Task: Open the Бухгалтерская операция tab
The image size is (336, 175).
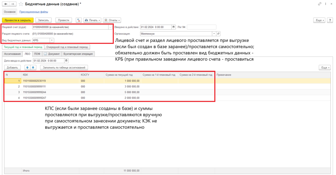Action: [78, 54]
